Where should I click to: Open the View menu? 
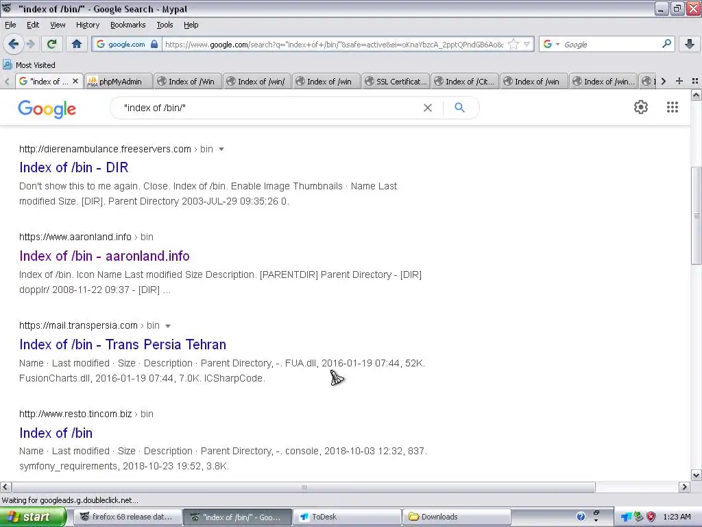[58, 25]
